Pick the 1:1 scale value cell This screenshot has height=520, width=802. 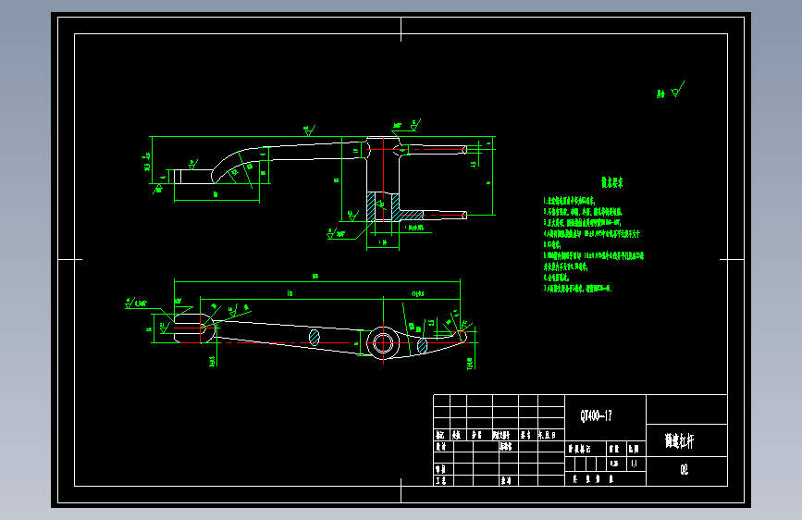[x=635, y=464]
